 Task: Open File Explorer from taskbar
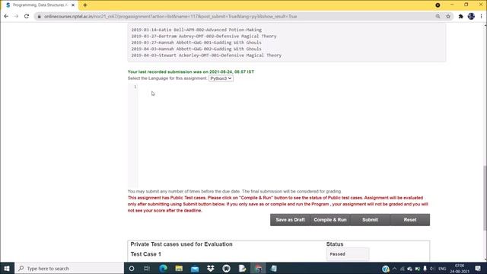click(x=179, y=269)
